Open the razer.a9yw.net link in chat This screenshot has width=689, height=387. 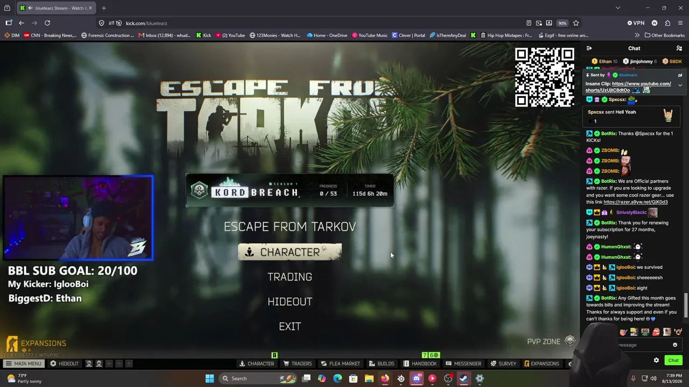(x=636, y=202)
